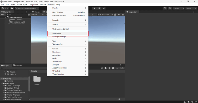This screenshot has height=103, width=198.
Task: Adjust the Project icon size slider
Action: 119,99
